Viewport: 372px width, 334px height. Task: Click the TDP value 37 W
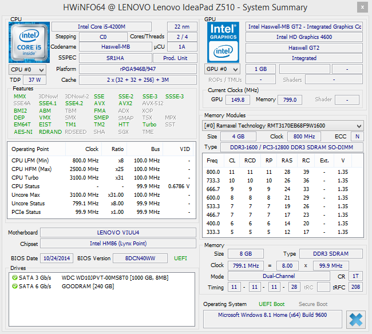[x=35, y=80]
